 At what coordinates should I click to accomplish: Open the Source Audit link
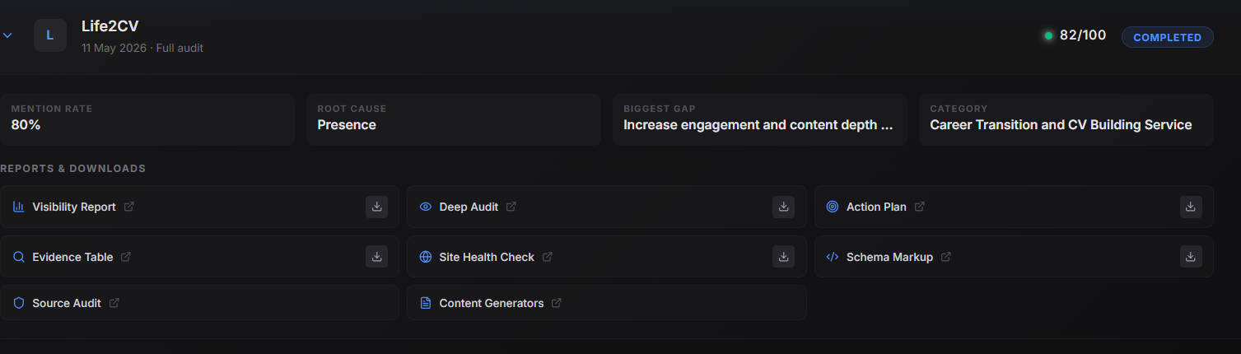click(67, 303)
